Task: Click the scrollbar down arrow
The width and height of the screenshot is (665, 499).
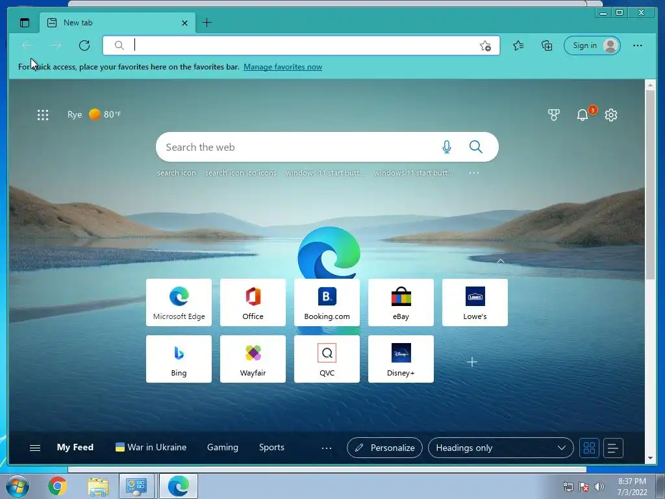Action: click(650, 458)
